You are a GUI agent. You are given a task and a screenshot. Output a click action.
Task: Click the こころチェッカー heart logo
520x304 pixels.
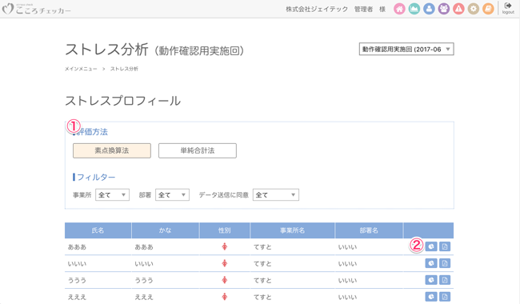tap(37, 9)
